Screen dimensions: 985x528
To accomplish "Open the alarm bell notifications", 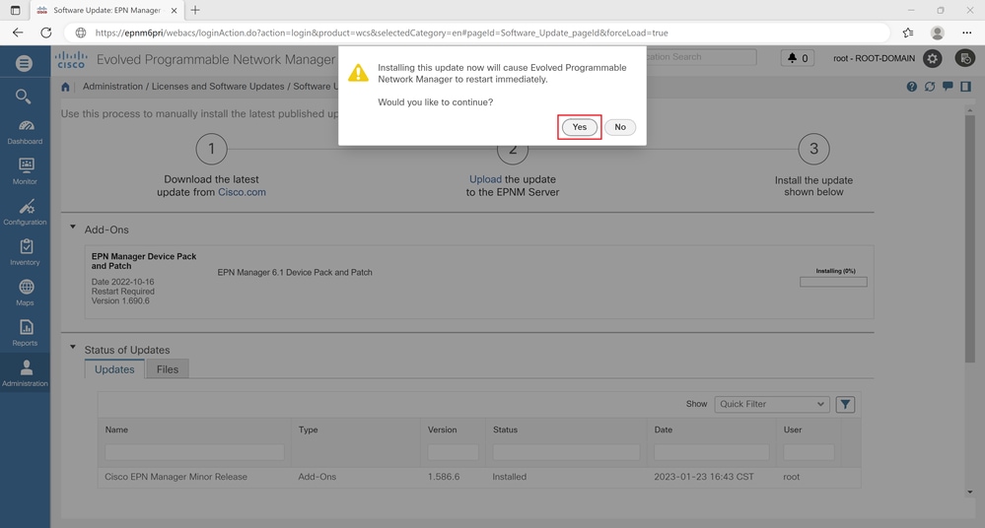I will click(x=798, y=58).
